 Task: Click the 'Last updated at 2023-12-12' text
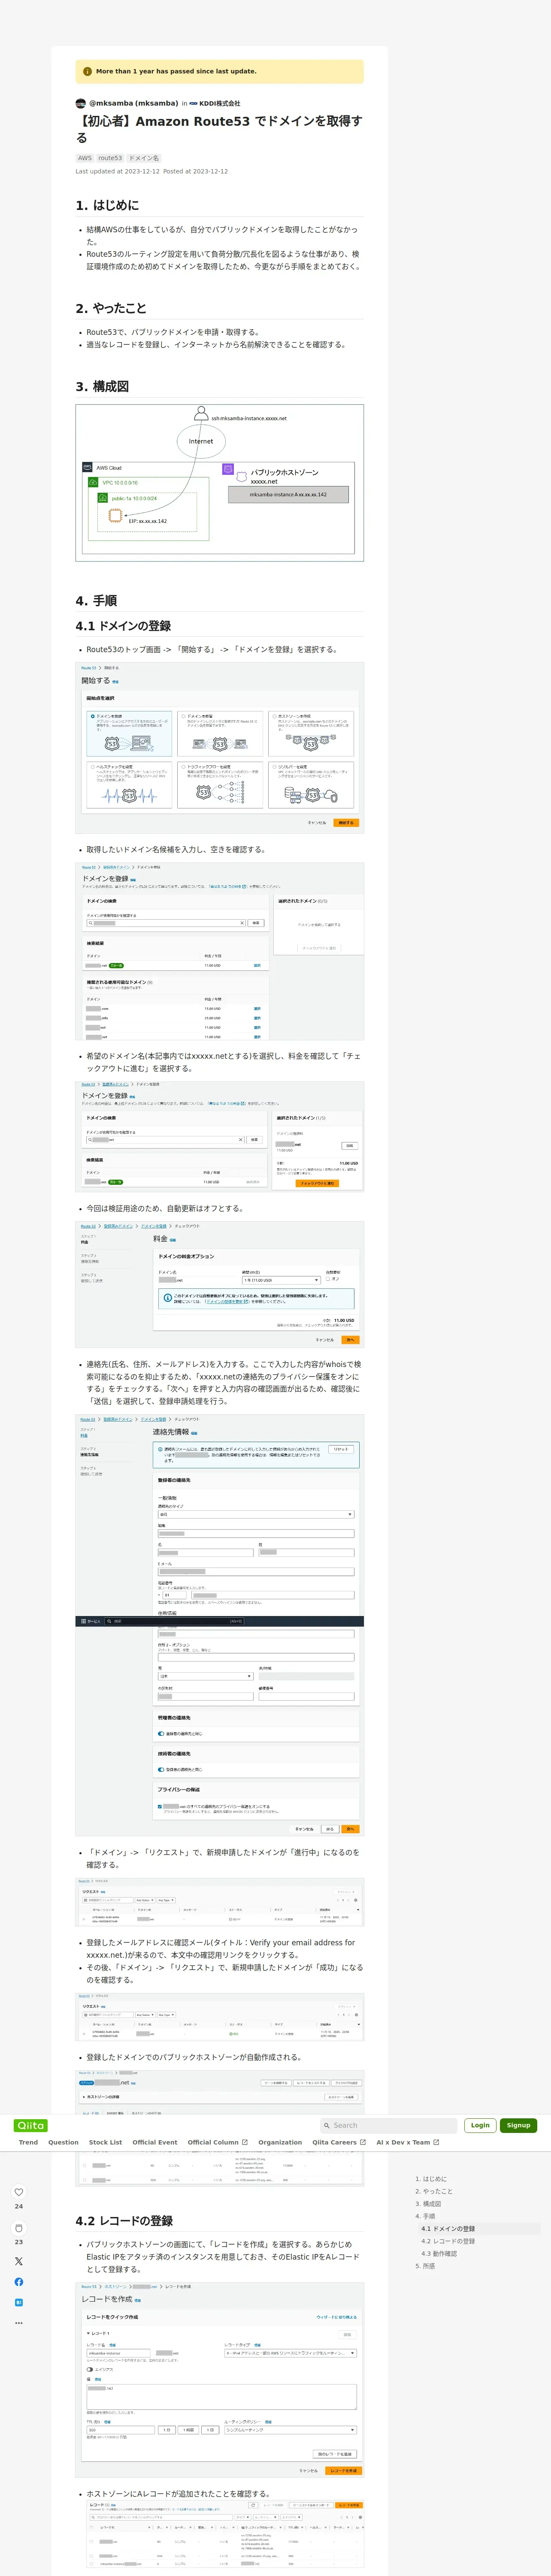coord(117,171)
